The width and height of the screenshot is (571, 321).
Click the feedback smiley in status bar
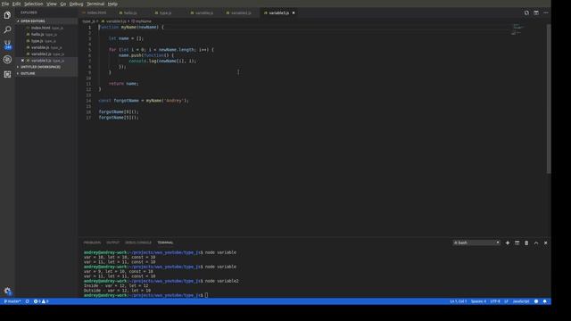click(536, 301)
